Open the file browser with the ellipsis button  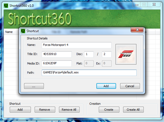[34, 86]
